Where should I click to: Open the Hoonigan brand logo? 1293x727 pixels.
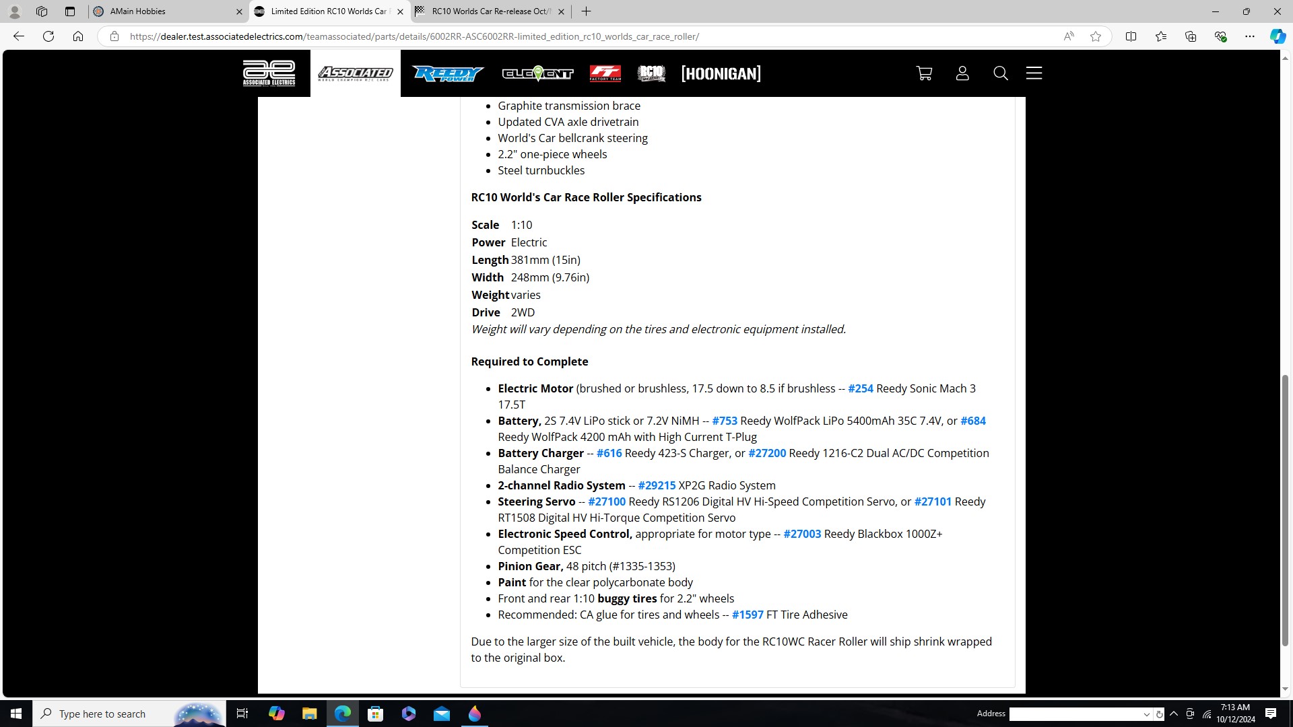[x=721, y=73]
